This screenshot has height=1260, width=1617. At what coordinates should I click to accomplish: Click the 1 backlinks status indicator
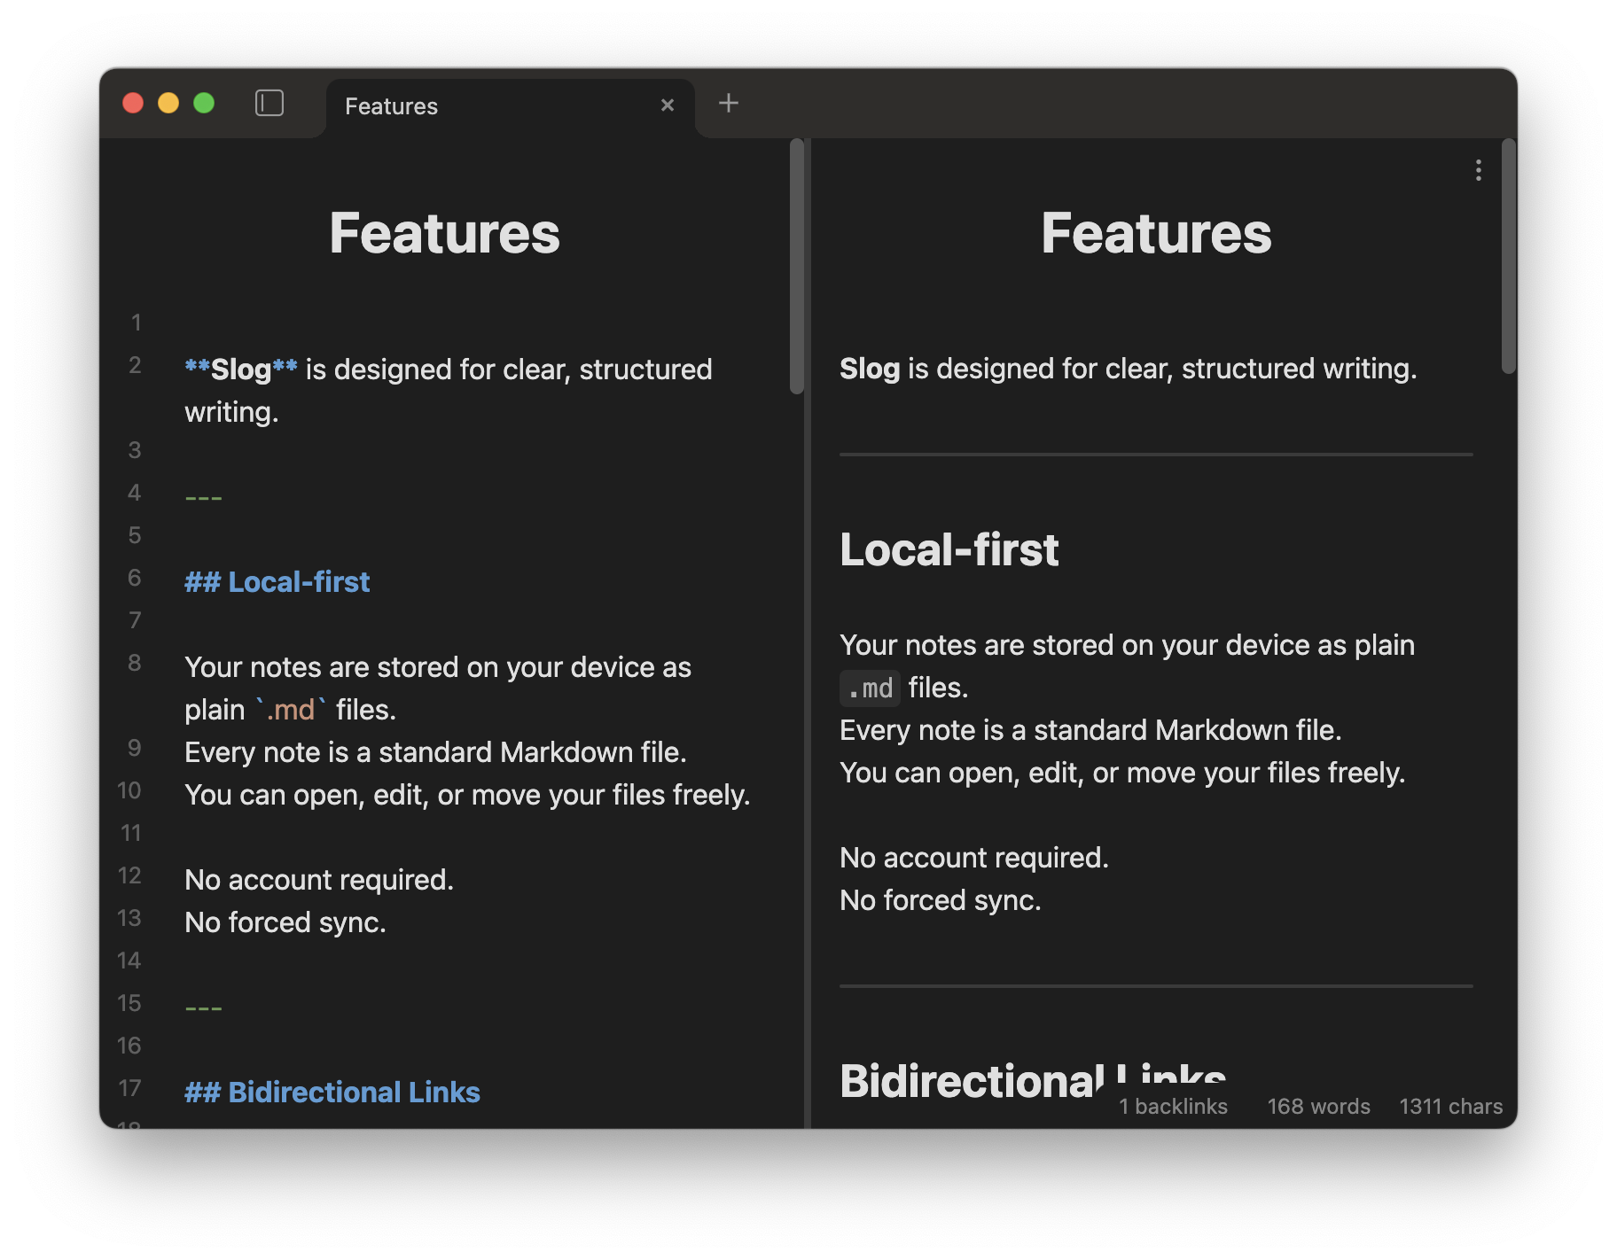[1172, 1106]
